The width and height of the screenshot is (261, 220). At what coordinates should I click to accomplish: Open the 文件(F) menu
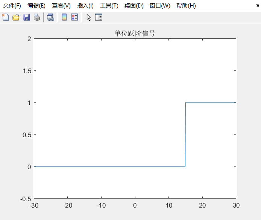12,6
